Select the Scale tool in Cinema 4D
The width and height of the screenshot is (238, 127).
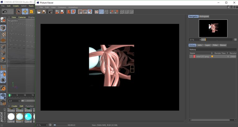point(31,11)
